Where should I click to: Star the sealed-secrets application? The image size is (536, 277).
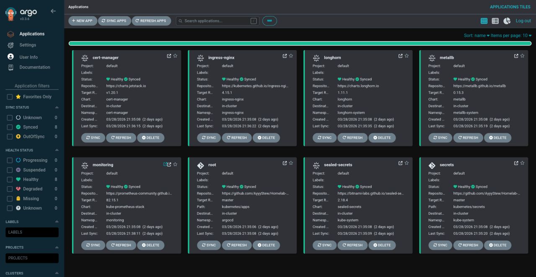(x=407, y=163)
